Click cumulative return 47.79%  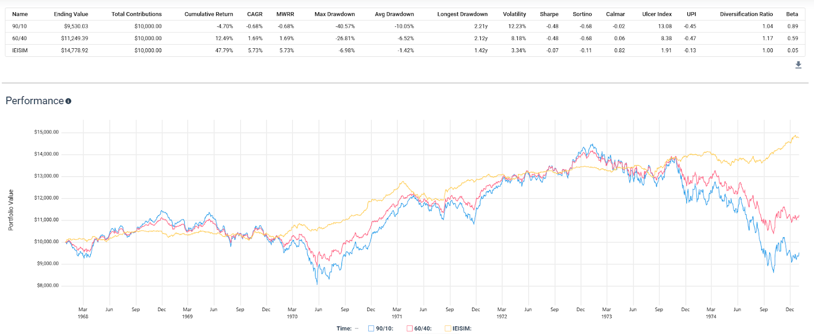pyautogui.click(x=224, y=51)
